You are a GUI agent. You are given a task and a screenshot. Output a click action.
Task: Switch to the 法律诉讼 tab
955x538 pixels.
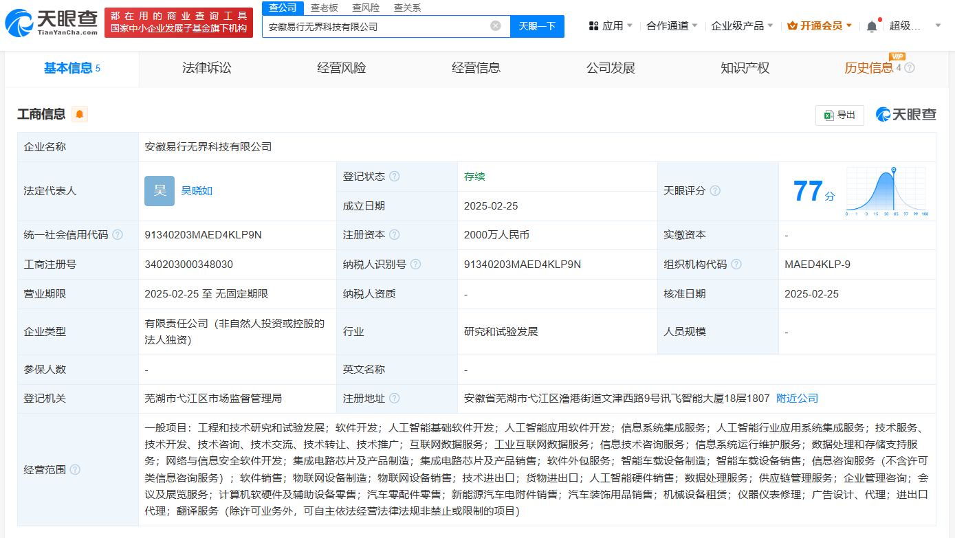(206, 68)
